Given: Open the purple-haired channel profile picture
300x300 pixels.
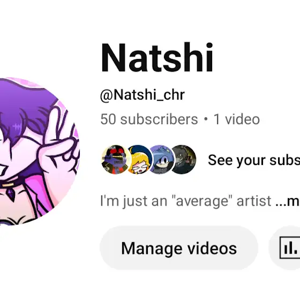Looking at the screenshot, I should 39,152.
